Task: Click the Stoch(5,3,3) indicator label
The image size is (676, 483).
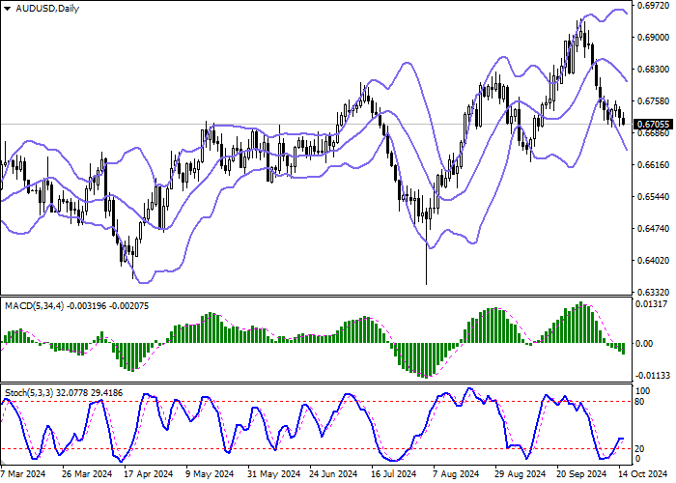Action: tap(29, 393)
